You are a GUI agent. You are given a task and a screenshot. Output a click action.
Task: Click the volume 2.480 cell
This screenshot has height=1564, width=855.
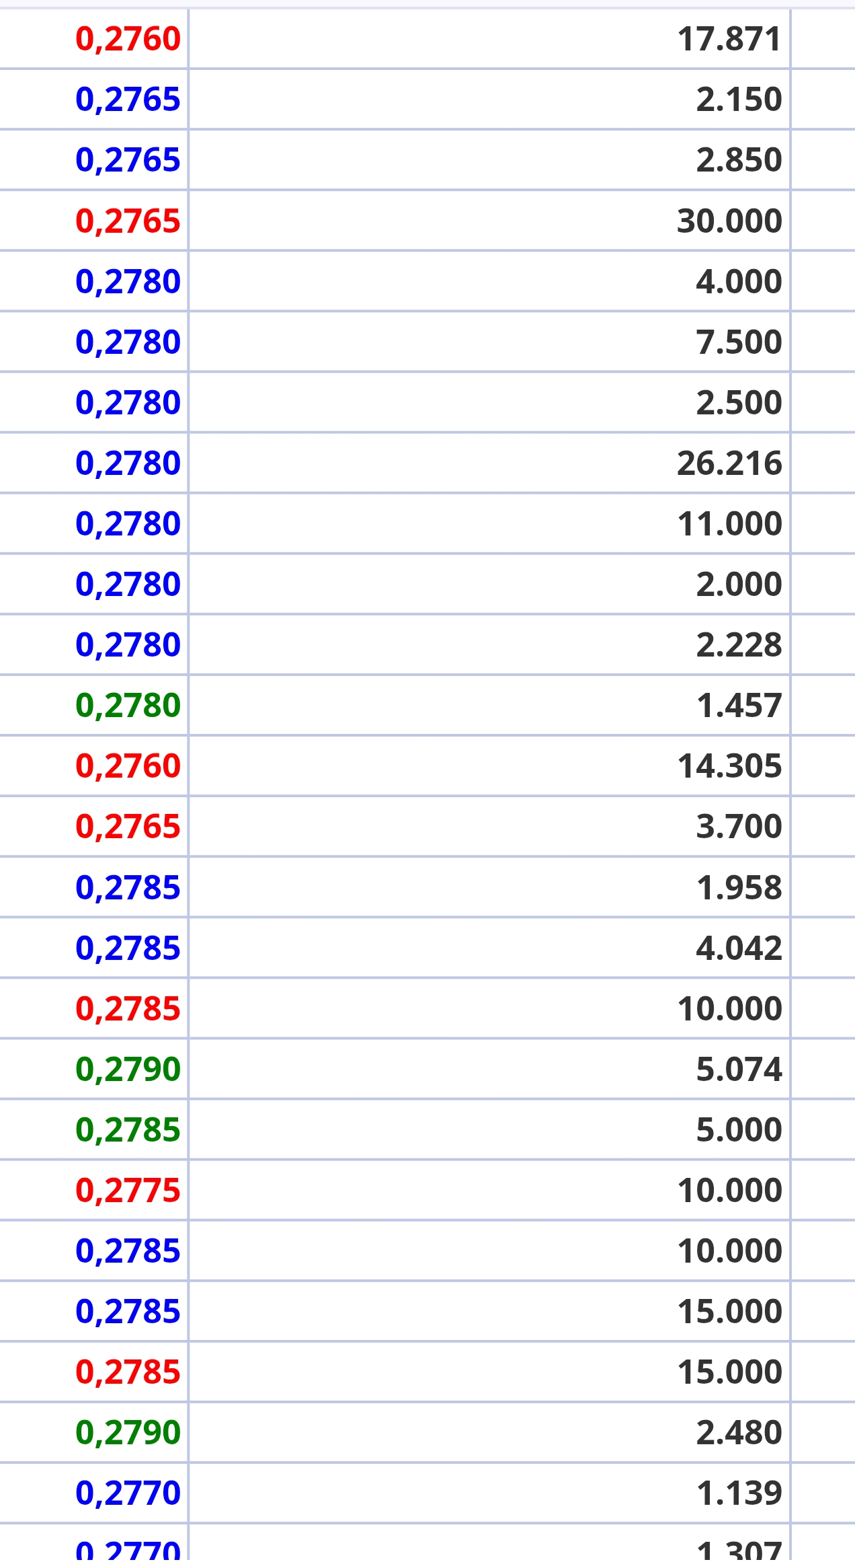click(739, 1432)
